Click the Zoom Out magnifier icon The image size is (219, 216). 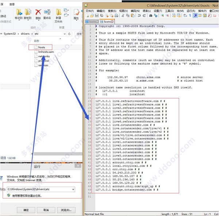(167, 16)
